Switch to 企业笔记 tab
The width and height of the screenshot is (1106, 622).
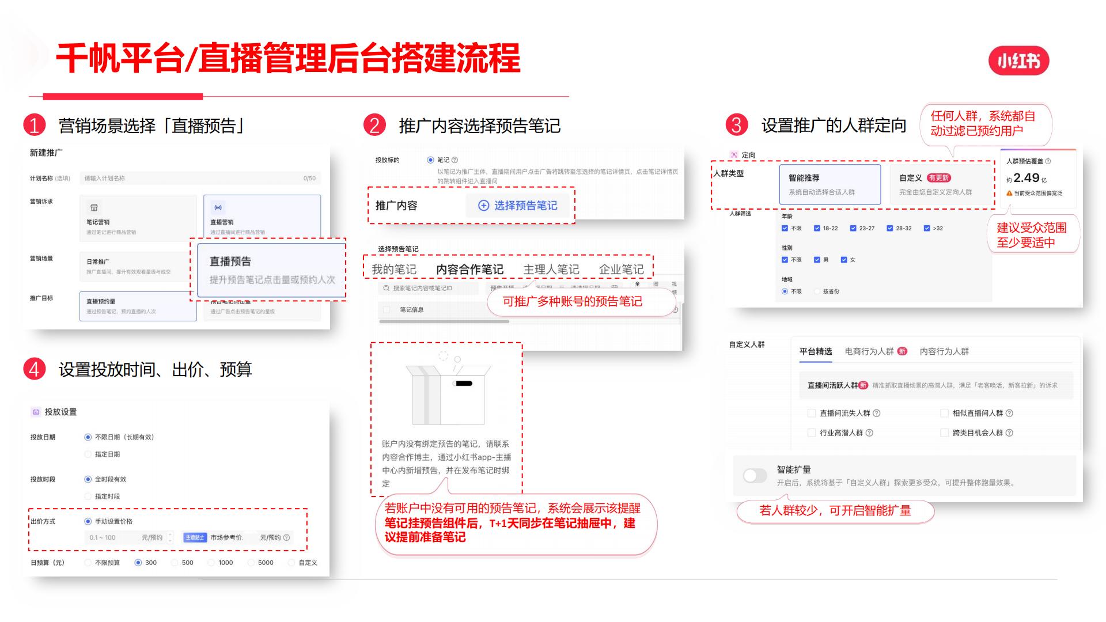coord(621,270)
